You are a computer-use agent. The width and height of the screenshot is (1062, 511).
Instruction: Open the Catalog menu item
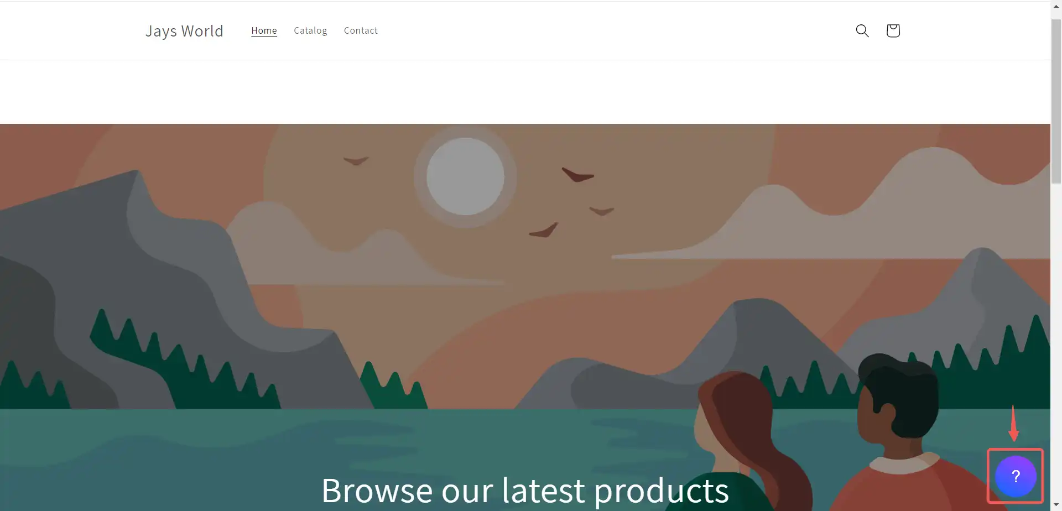310,30
